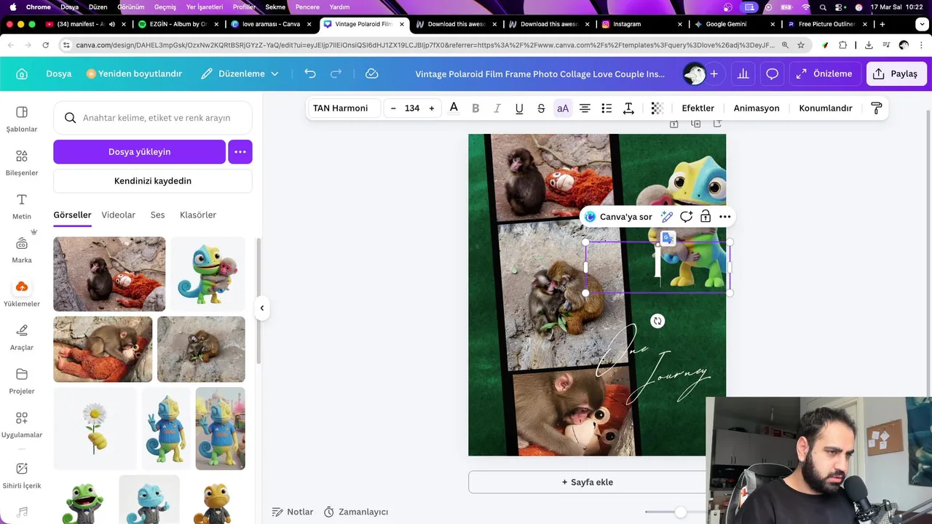Open Dosya menu in Canva
The height and width of the screenshot is (524, 932).
[59, 74]
